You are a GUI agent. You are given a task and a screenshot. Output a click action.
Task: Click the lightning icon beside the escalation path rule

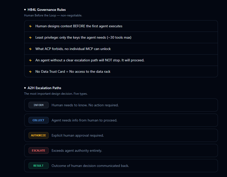pos(30,60)
